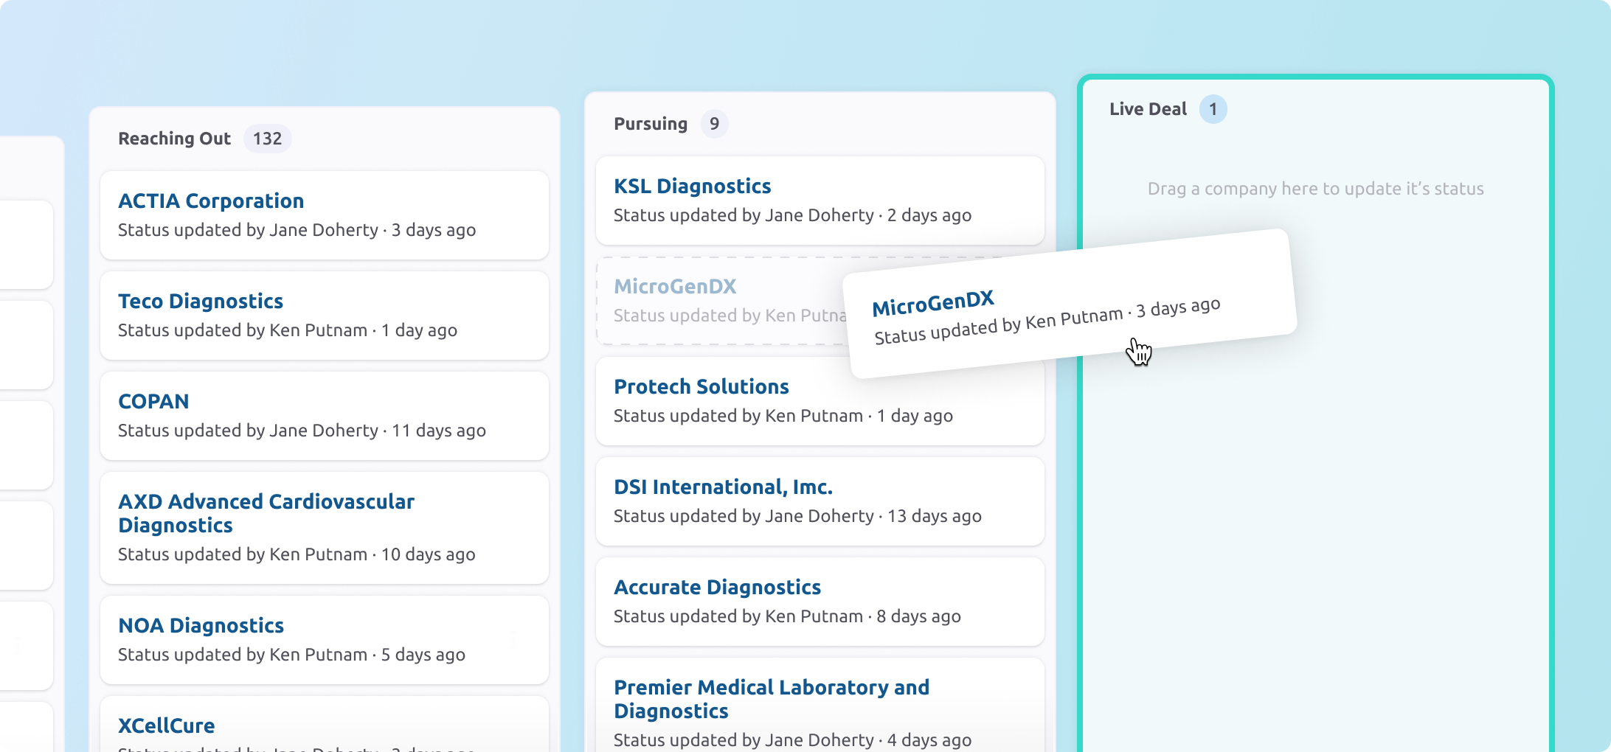Click the 132 count badge
Screen dimensions: 1611x752
(x=267, y=139)
